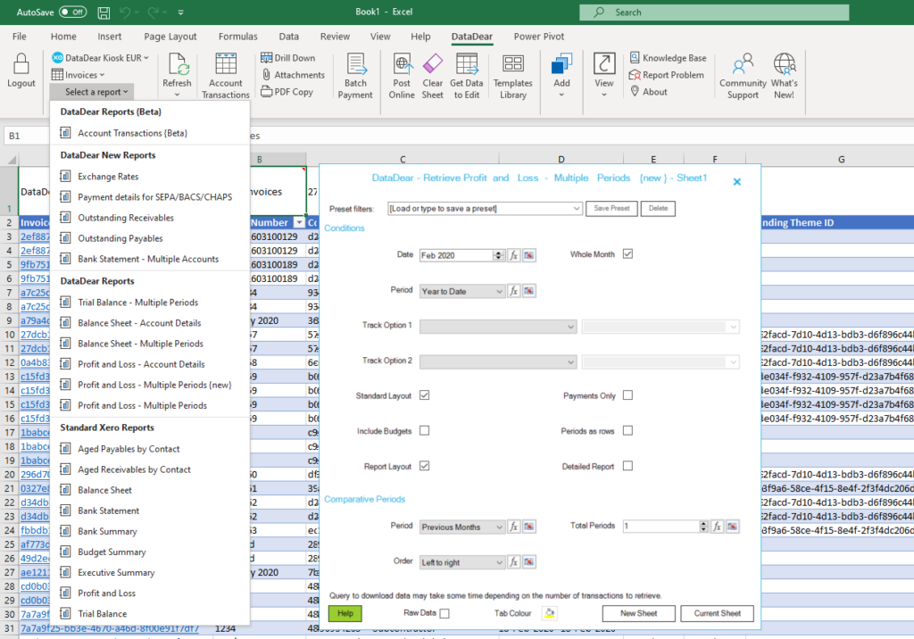This screenshot has height=639, width=914.
Task: Click the Date spinner arrows
Action: pyautogui.click(x=498, y=255)
